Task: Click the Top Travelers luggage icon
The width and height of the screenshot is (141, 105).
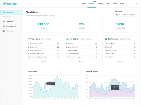Action: pyautogui.click(x=106, y=39)
